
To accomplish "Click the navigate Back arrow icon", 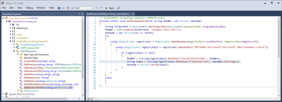I will pos(59,8).
